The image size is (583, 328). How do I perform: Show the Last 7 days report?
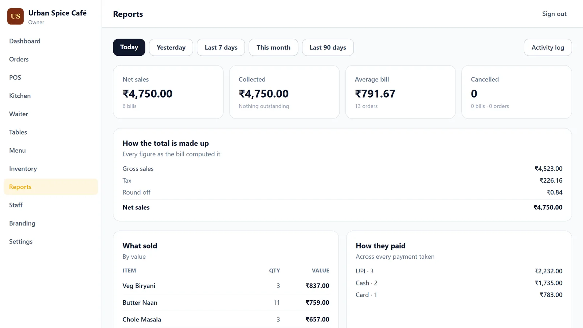click(221, 47)
